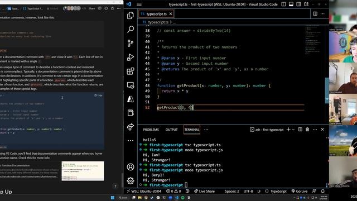The image size is (357, 201).
Task: Split the editor to the right
Action: coord(315,13)
